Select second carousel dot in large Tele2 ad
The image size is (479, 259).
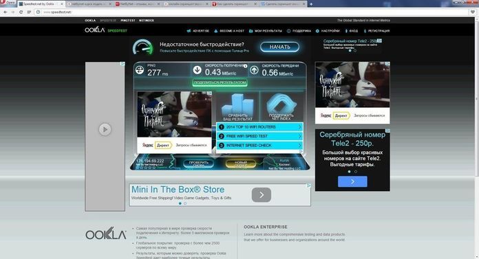click(x=356, y=172)
